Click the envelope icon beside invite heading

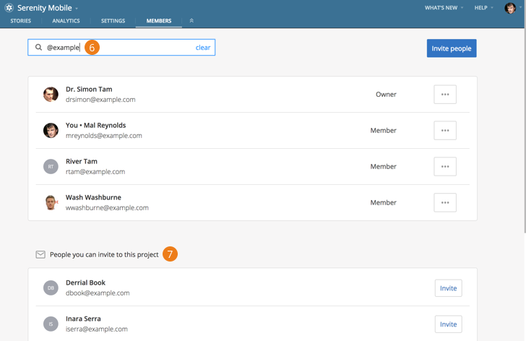(x=40, y=254)
